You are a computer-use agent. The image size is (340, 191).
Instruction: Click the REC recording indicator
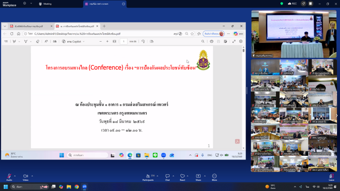point(292,3)
